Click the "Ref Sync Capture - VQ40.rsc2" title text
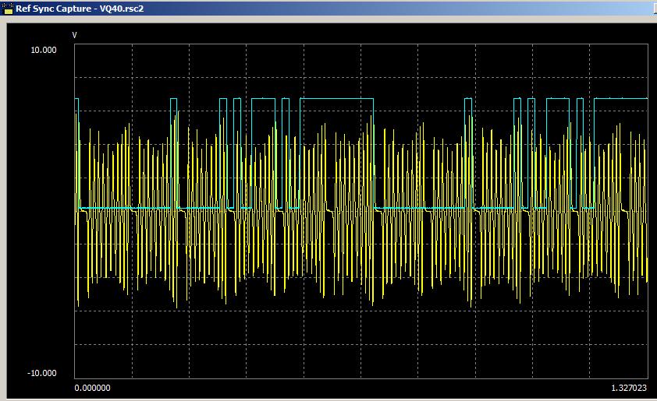Image resolution: width=657 pixels, height=401 pixels. (x=80, y=9)
